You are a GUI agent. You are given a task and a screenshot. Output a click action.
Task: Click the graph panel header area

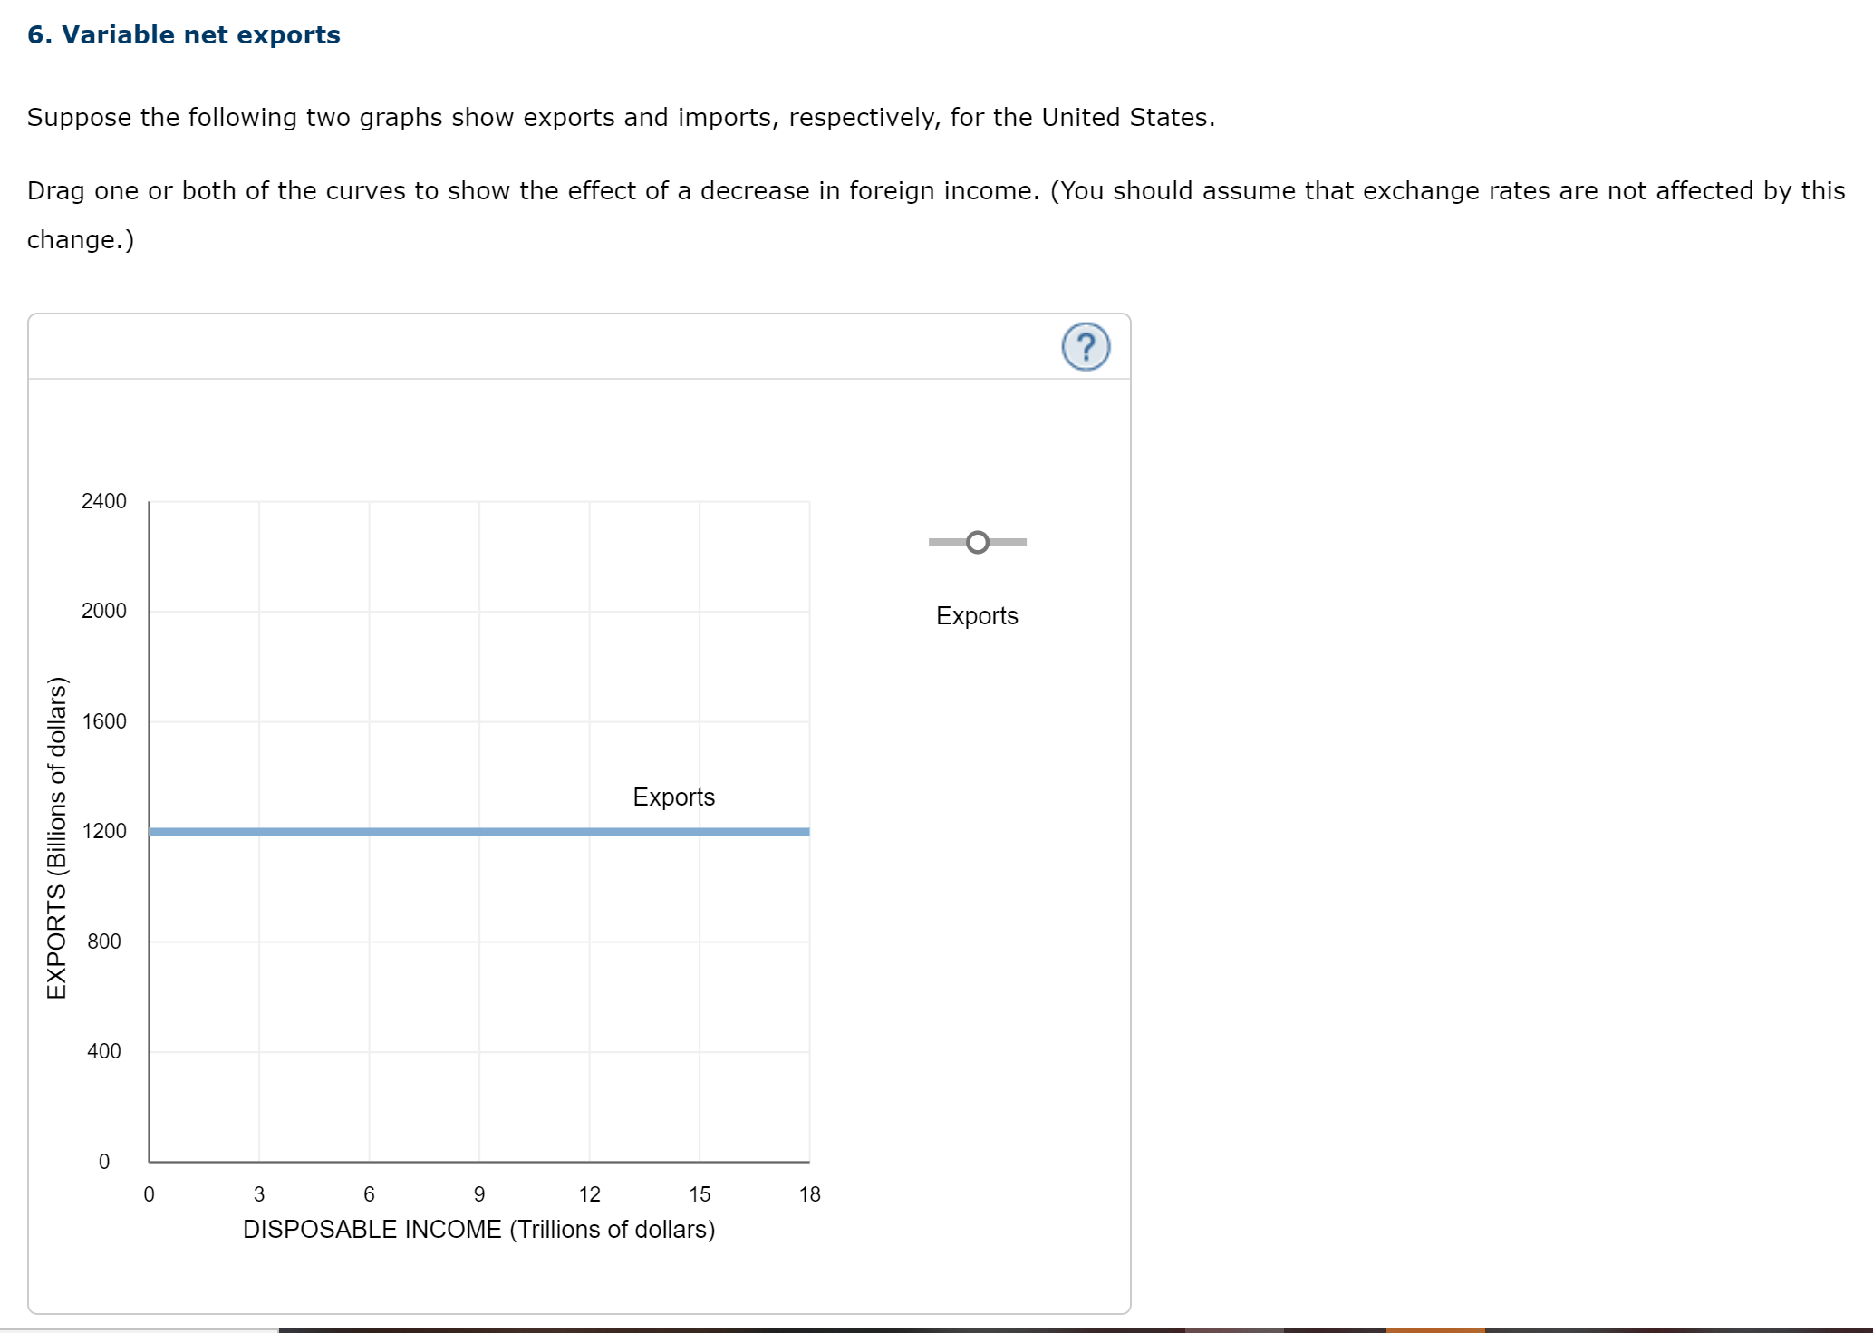point(580,347)
